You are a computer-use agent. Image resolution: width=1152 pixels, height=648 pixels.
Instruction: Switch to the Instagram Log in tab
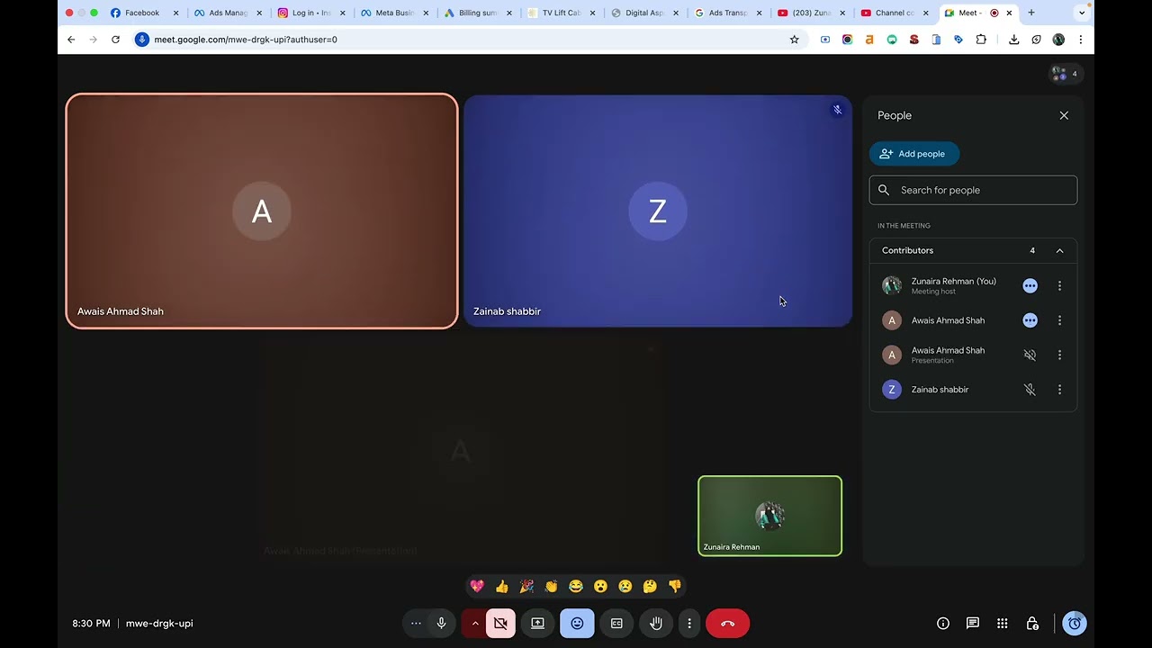coord(310,13)
